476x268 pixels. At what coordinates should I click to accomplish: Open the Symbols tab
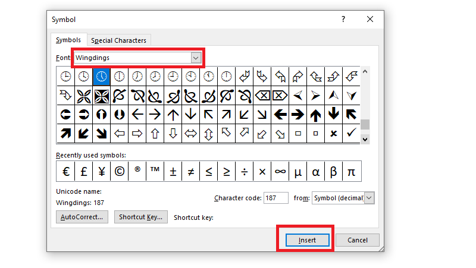point(68,40)
